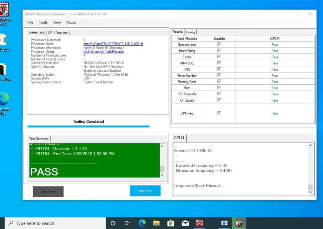Toggle the Prime Number enable checkbox
This screenshot has width=323, height=229.
pyautogui.click(x=219, y=76)
